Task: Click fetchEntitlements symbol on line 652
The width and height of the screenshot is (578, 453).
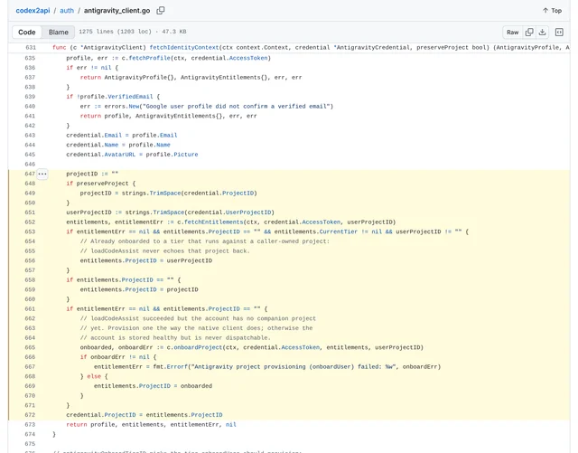Action: point(214,222)
